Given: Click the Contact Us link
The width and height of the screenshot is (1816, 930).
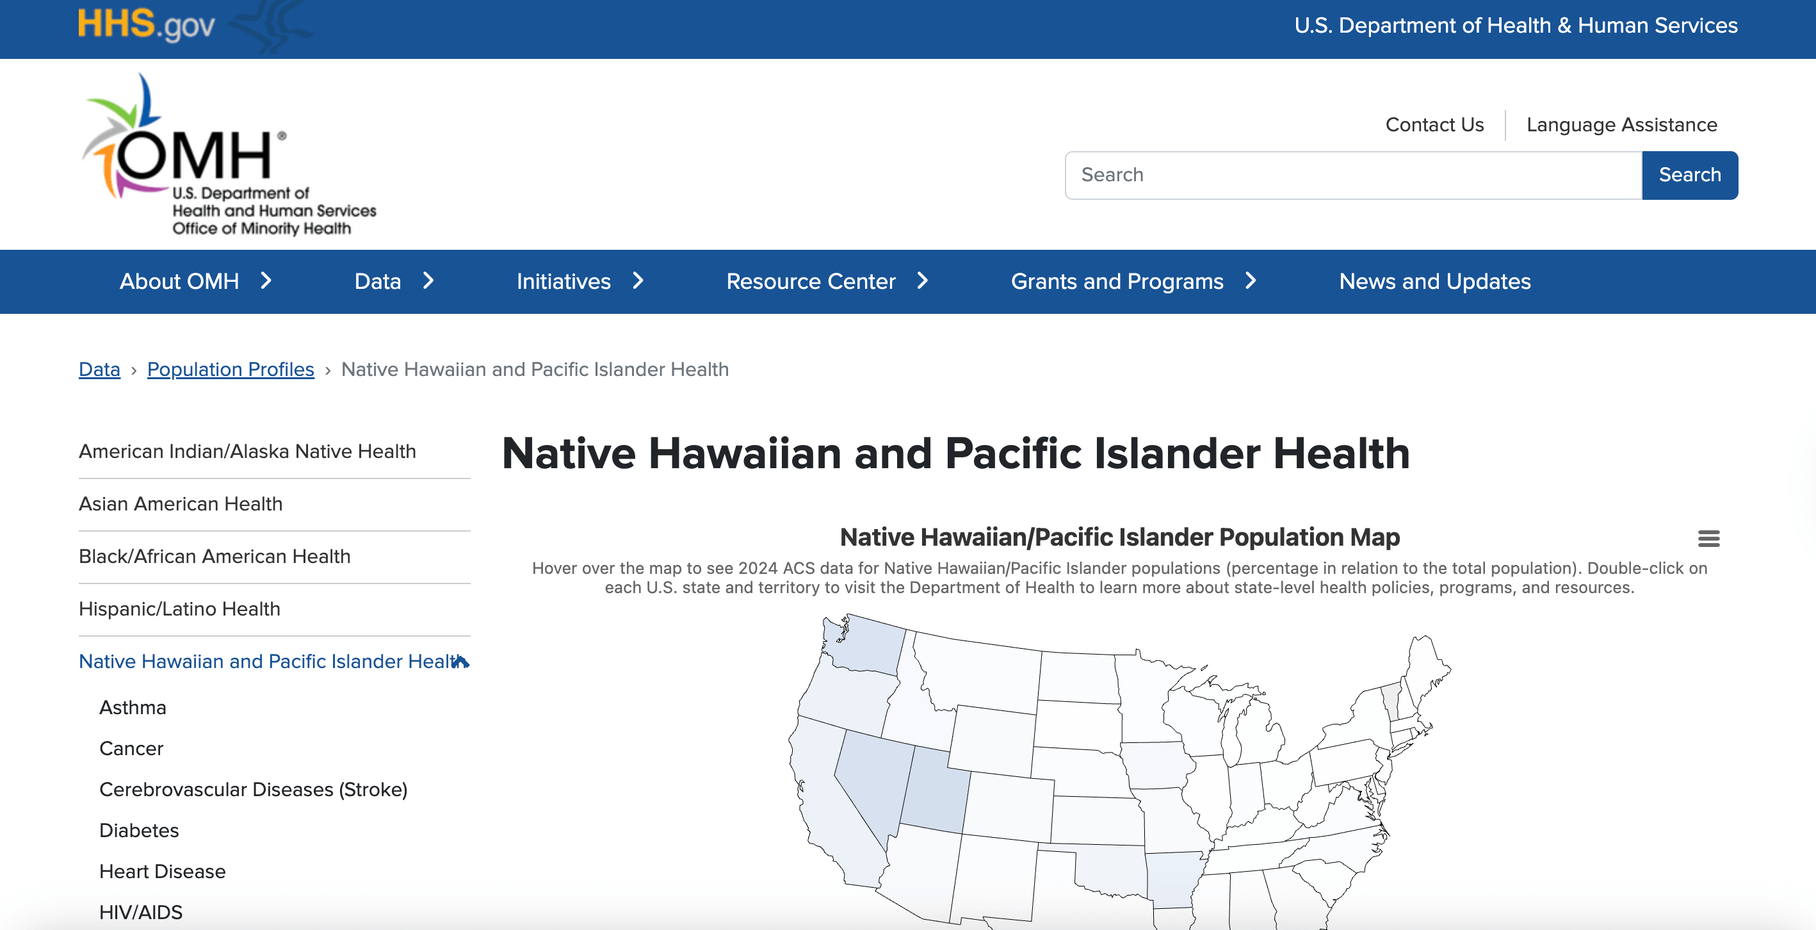Looking at the screenshot, I should tap(1434, 125).
